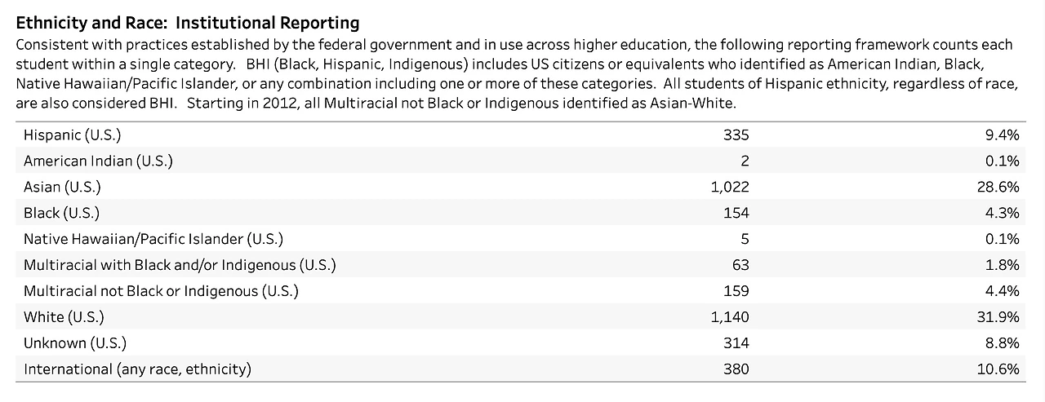Click Multiracial not Black or Indigenous row
Viewport: 1045px width, 402px height.
[162, 291]
